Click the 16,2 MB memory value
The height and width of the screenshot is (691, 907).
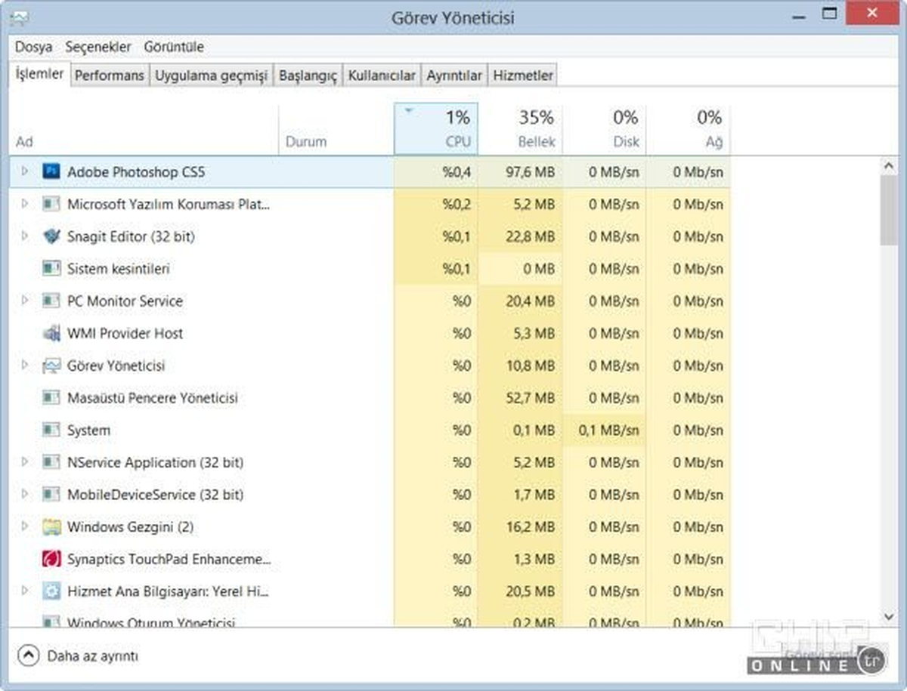tap(530, 527)
